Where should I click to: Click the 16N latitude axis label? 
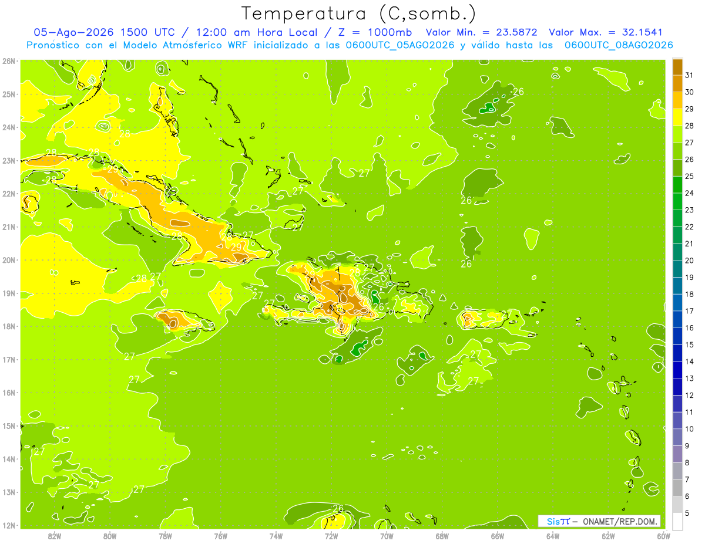(9, 393)
